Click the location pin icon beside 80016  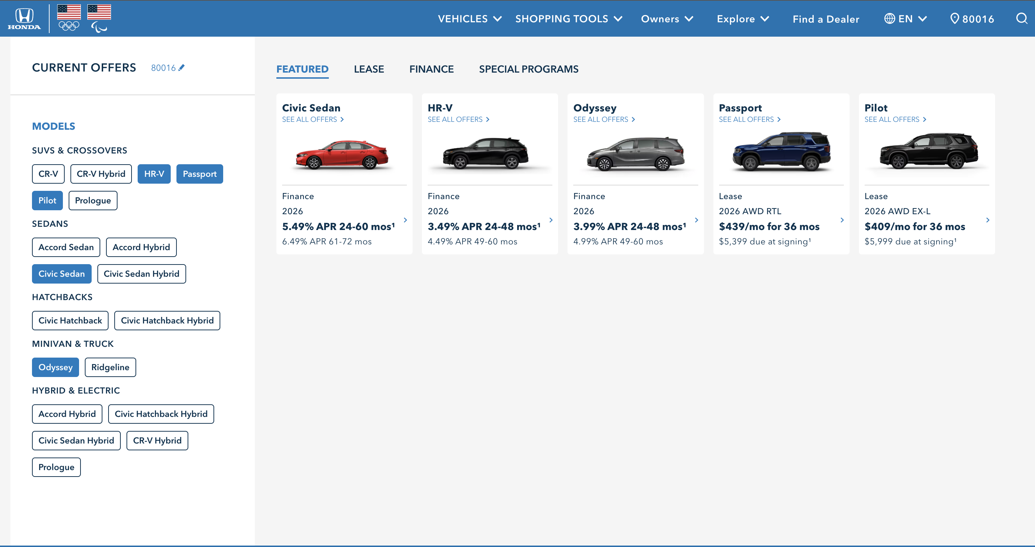coord(954,18)
